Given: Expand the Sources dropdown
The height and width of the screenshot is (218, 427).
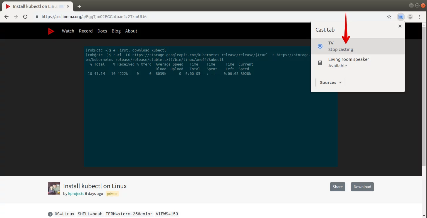Looking at the screenshot, I should [x=330, y=83].
